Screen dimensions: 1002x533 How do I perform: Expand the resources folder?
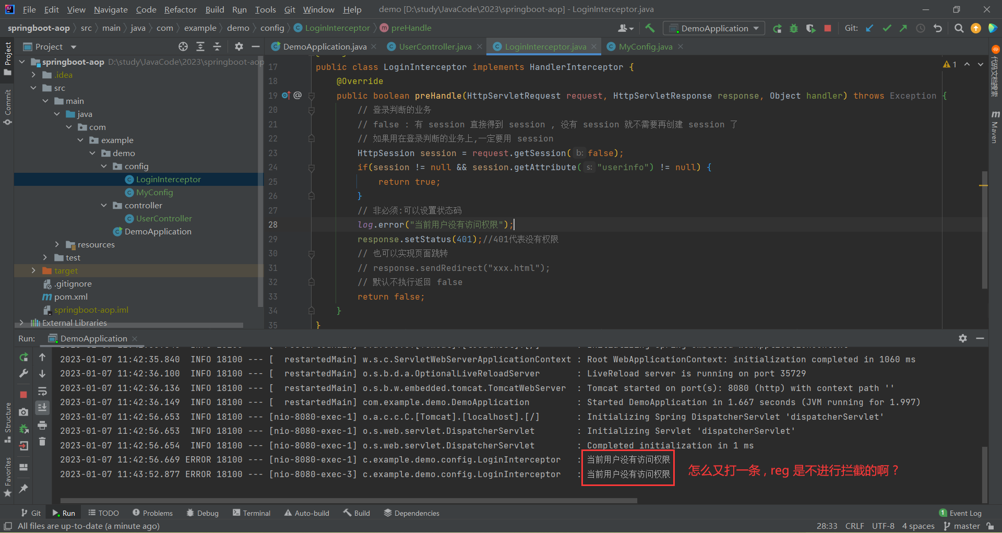(x=57, y=245)
